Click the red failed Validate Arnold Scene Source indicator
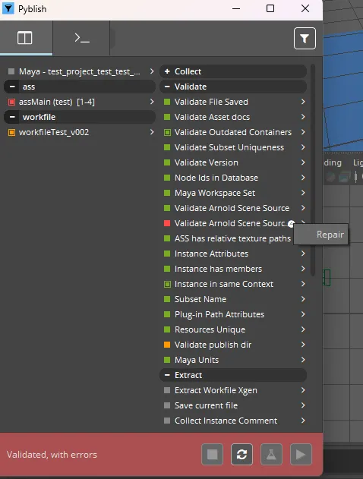 click(x=167, y=223)
